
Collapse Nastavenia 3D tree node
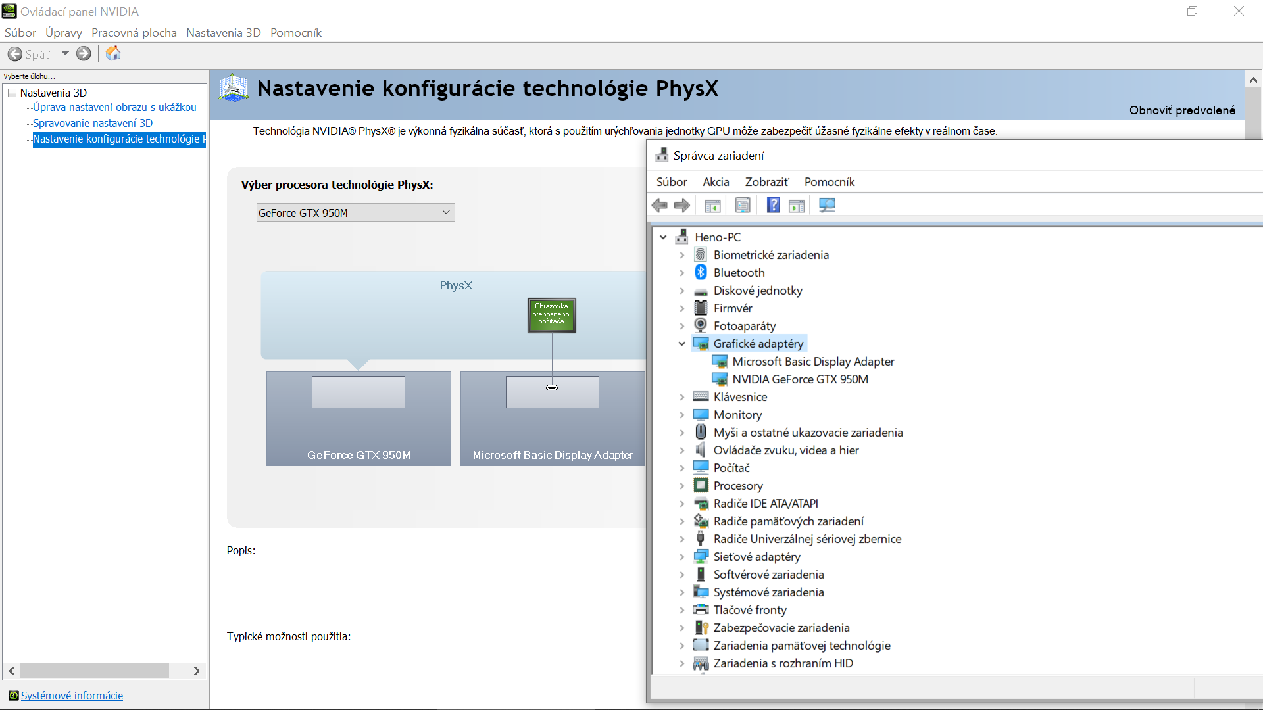(x=12, y=93)
